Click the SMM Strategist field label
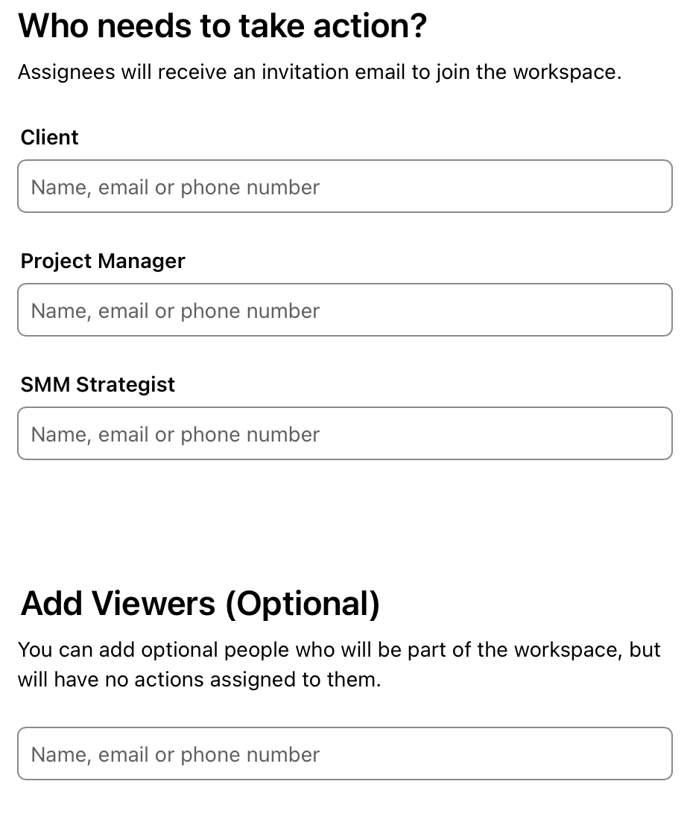The height and width of the screenshot is (822, 690). (98, 385)
